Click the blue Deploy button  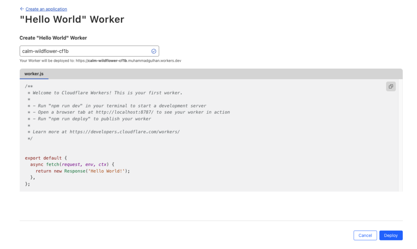(x=391, y=235)
